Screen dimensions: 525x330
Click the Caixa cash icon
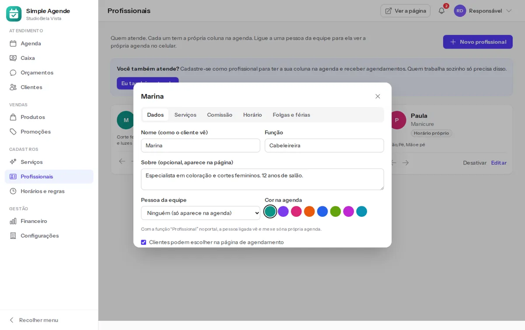coord(13,58)
